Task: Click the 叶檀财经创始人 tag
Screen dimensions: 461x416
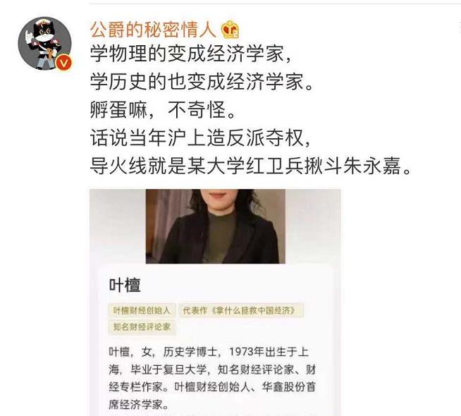Action: 142,310
